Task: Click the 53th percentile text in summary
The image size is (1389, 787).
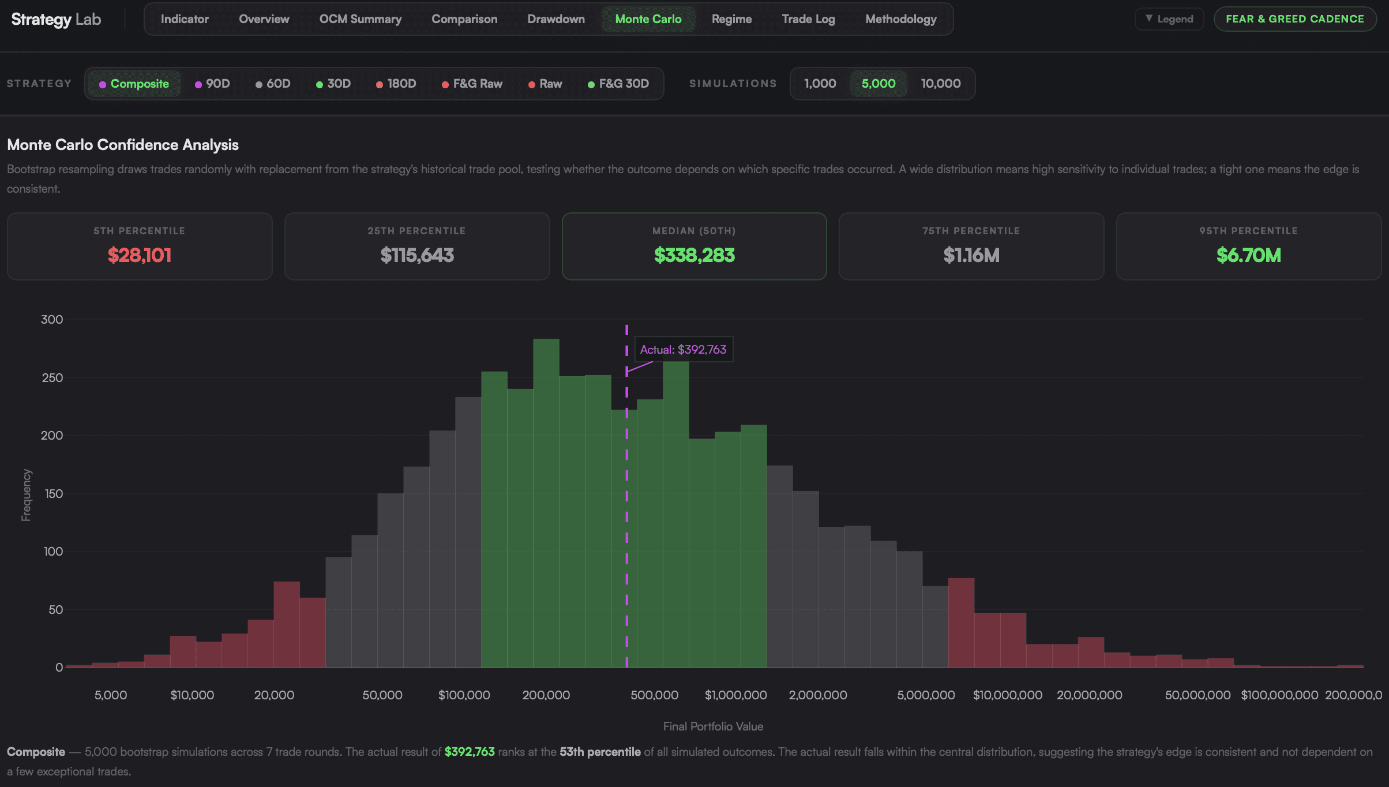Action: click(600, 752)
